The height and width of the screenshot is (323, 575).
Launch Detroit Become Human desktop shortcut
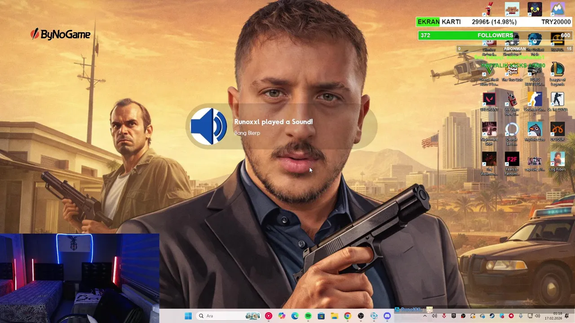click(x=512, y=134)
